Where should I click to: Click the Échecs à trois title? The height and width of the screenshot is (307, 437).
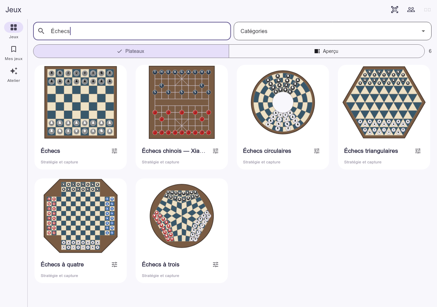pos(160,264)
